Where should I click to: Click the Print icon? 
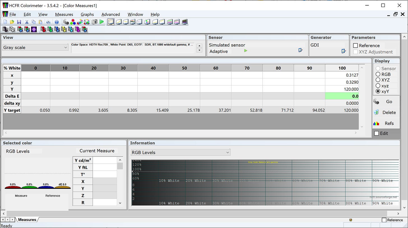pos(49,22)
